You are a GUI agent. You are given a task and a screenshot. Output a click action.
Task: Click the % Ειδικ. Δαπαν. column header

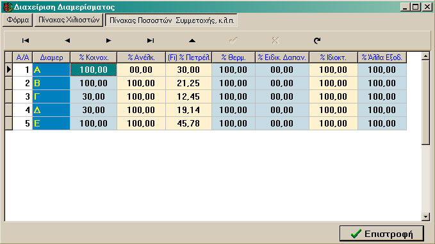coord(282,57)
